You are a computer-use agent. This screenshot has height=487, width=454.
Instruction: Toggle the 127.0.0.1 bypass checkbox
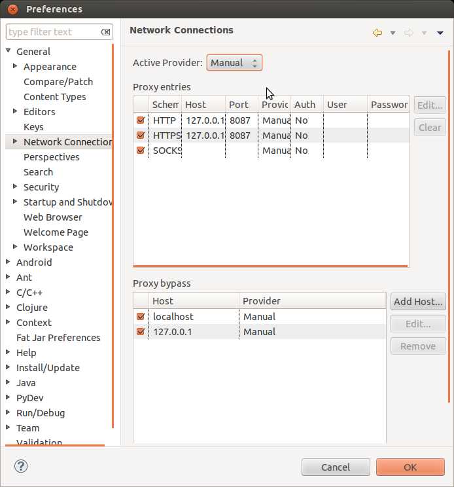141,332
